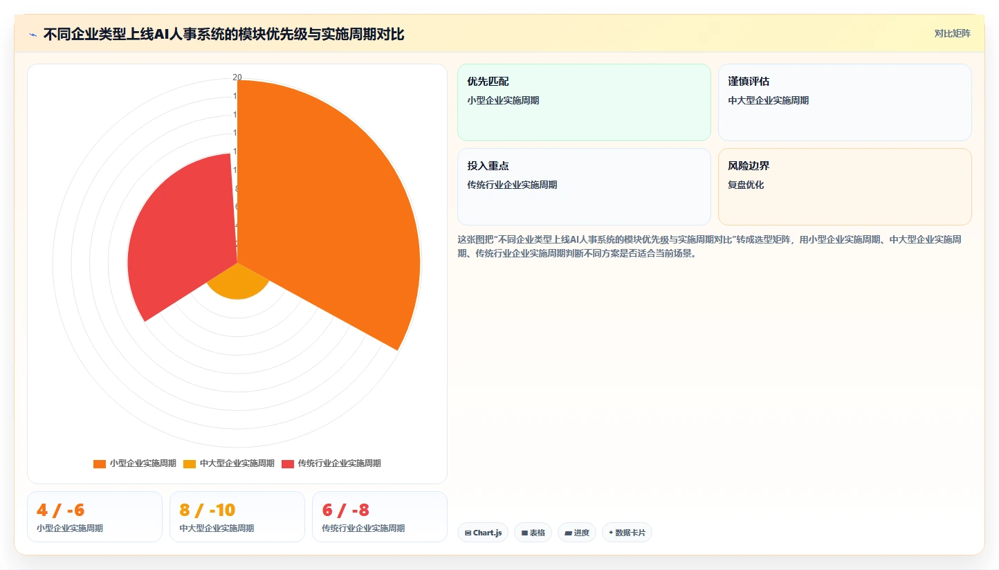The height and width of the screenshot is (570, 999).
Task: Open the 优先匹配 card
Action: click(584, 102)
